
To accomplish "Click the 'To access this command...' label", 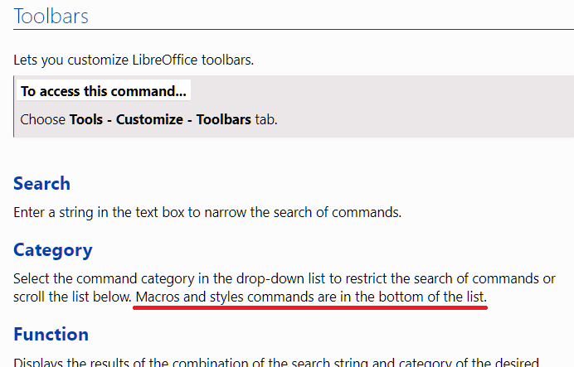I will 104,90.
